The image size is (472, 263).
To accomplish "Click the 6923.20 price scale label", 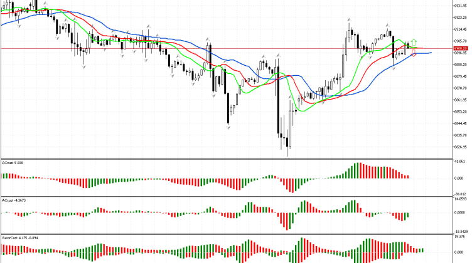I will [459, 18].
